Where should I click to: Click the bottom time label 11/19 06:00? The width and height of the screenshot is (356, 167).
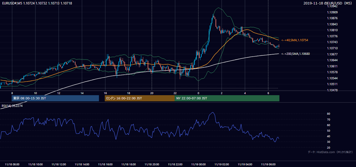pos(269,164)
